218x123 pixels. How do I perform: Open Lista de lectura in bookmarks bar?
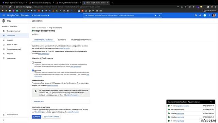(x=210, y=11)
